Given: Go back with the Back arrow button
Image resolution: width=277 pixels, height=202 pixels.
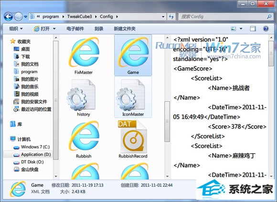Looking at the screenshot, I should (8, 17).
